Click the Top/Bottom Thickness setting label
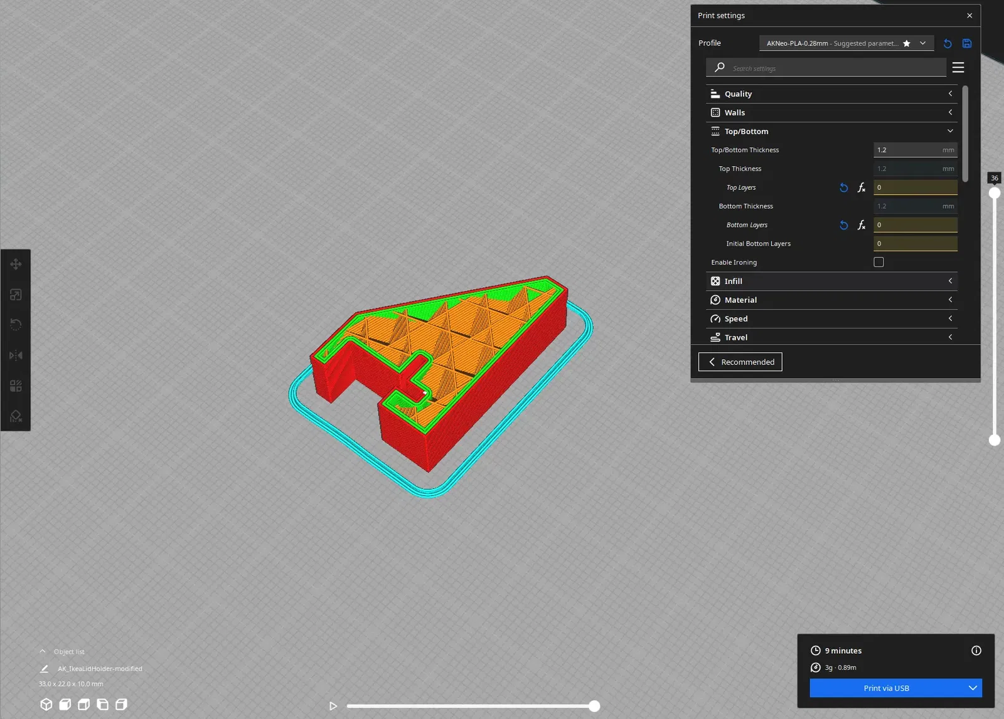 (745, 150)
